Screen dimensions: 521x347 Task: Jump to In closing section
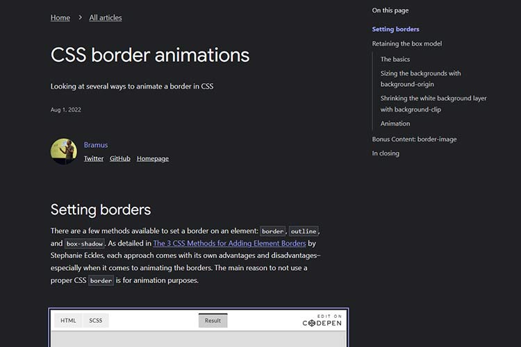click(386, 153)
